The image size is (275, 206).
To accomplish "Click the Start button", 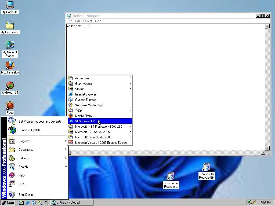I will coord(8,203).
